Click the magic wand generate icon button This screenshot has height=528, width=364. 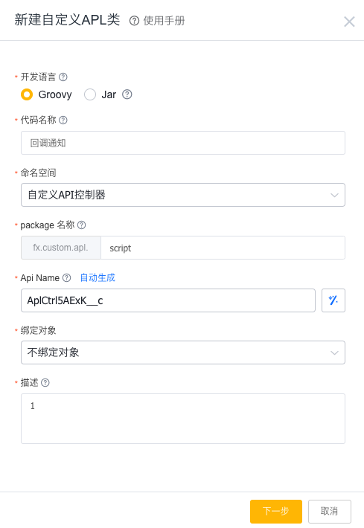333,300
